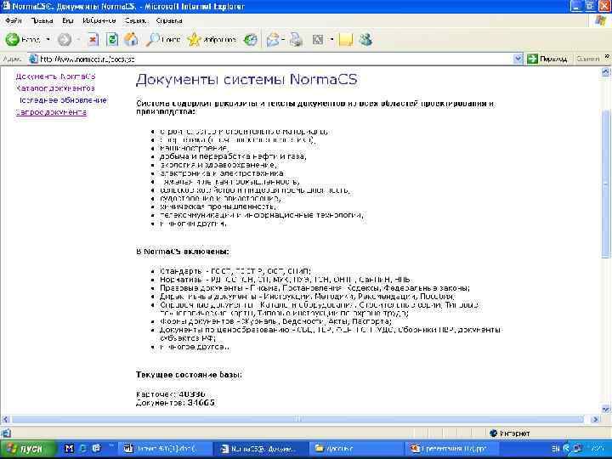Screen dimensions: 612x459
Task: Open the Запрос документа link
Action: pos(51,112)
